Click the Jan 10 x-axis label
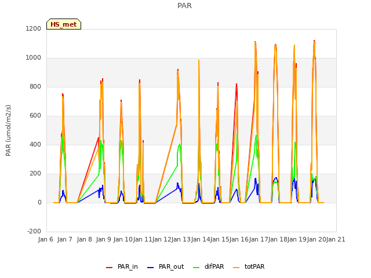 (123, 239)
